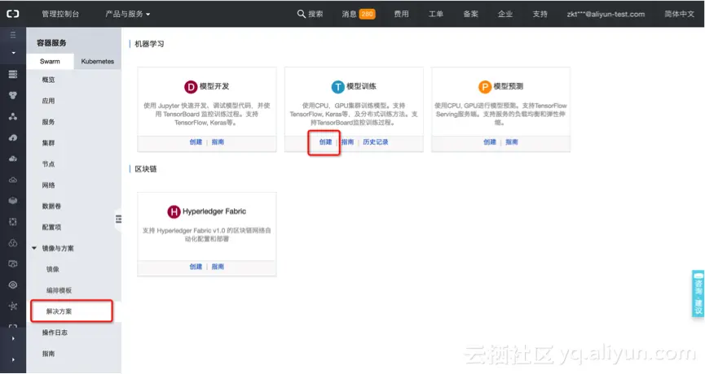Click the Aliyun bracket logo icon
The image size is (705, 374).
(12, 14)
